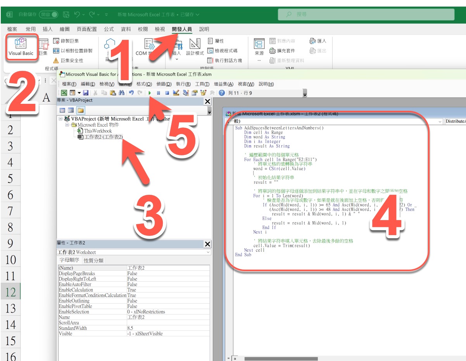Click the Reset (stop) square icon
Viewport: 466px width, 361px height.
click(167, 93)
